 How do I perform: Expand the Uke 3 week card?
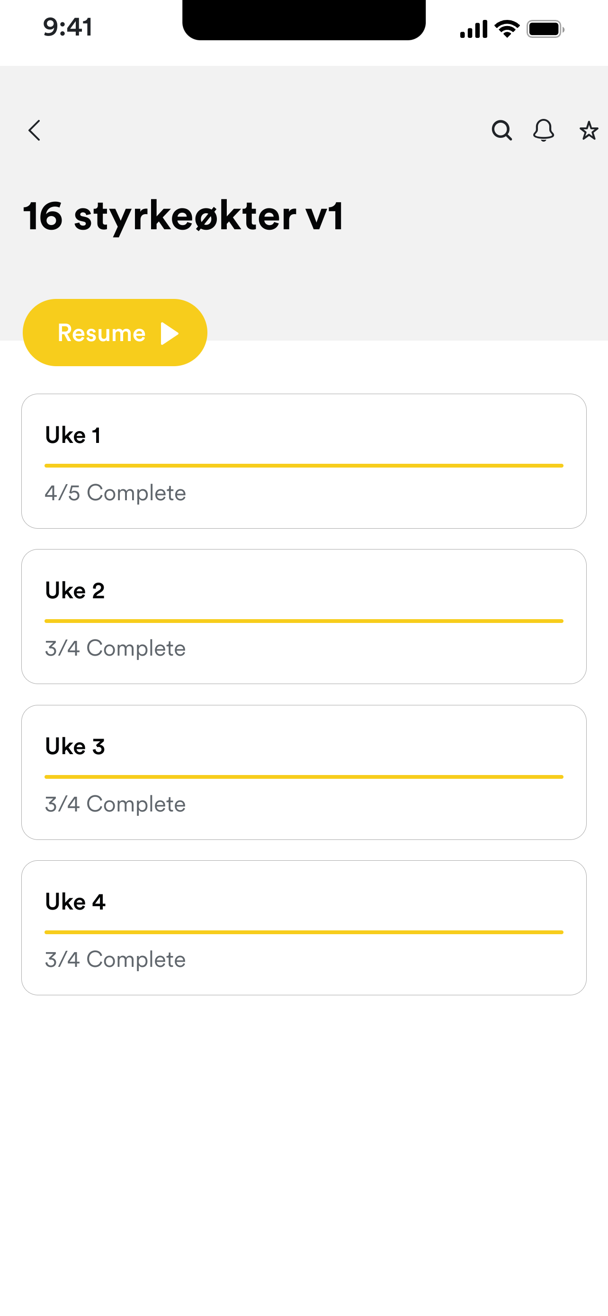[304, 773]
